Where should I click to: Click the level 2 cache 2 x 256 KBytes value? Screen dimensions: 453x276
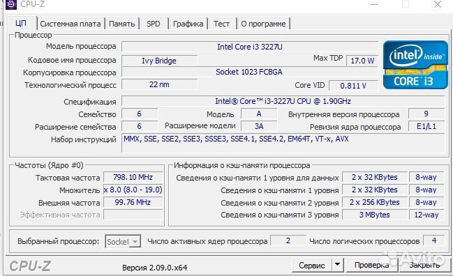[375, 202]
